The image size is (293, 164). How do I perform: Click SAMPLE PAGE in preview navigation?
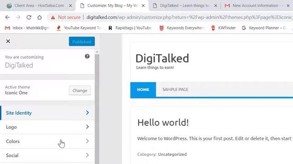175,90
